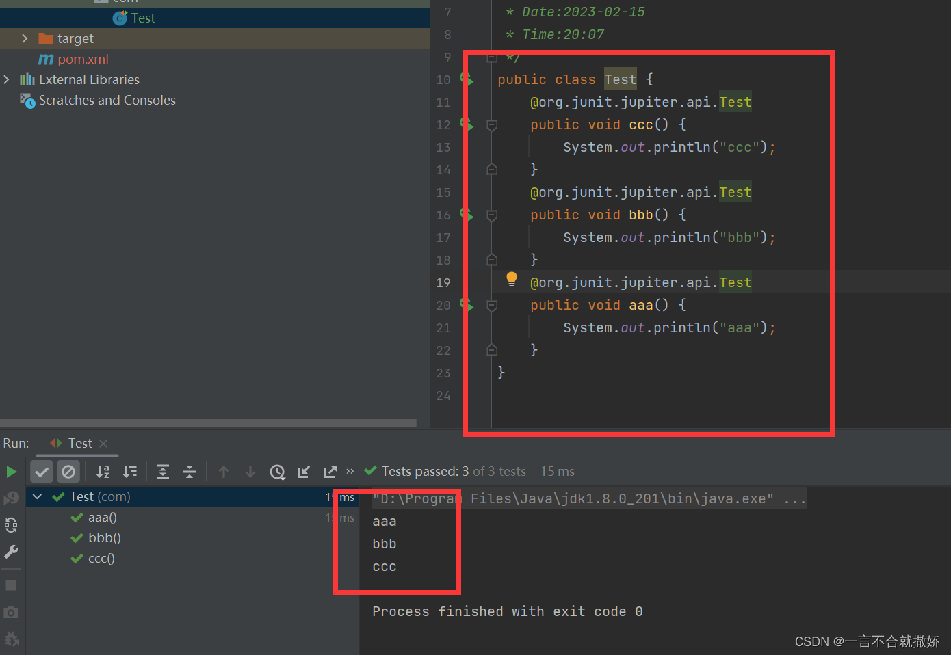Go to next failed test arrow
Screen dimensions: 951x655
tap(250, 472)
